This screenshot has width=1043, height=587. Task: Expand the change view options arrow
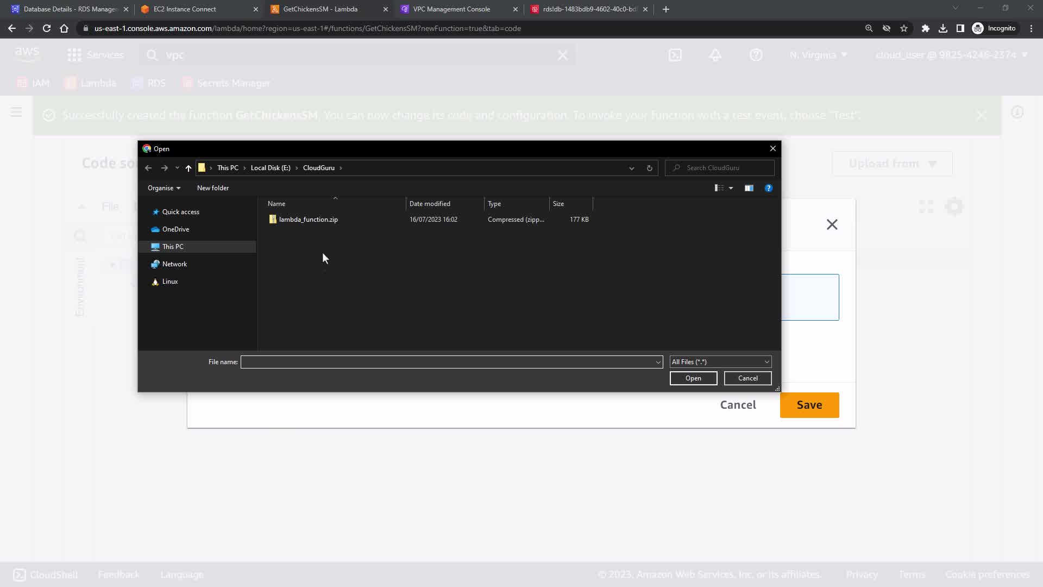pos(731,188)
